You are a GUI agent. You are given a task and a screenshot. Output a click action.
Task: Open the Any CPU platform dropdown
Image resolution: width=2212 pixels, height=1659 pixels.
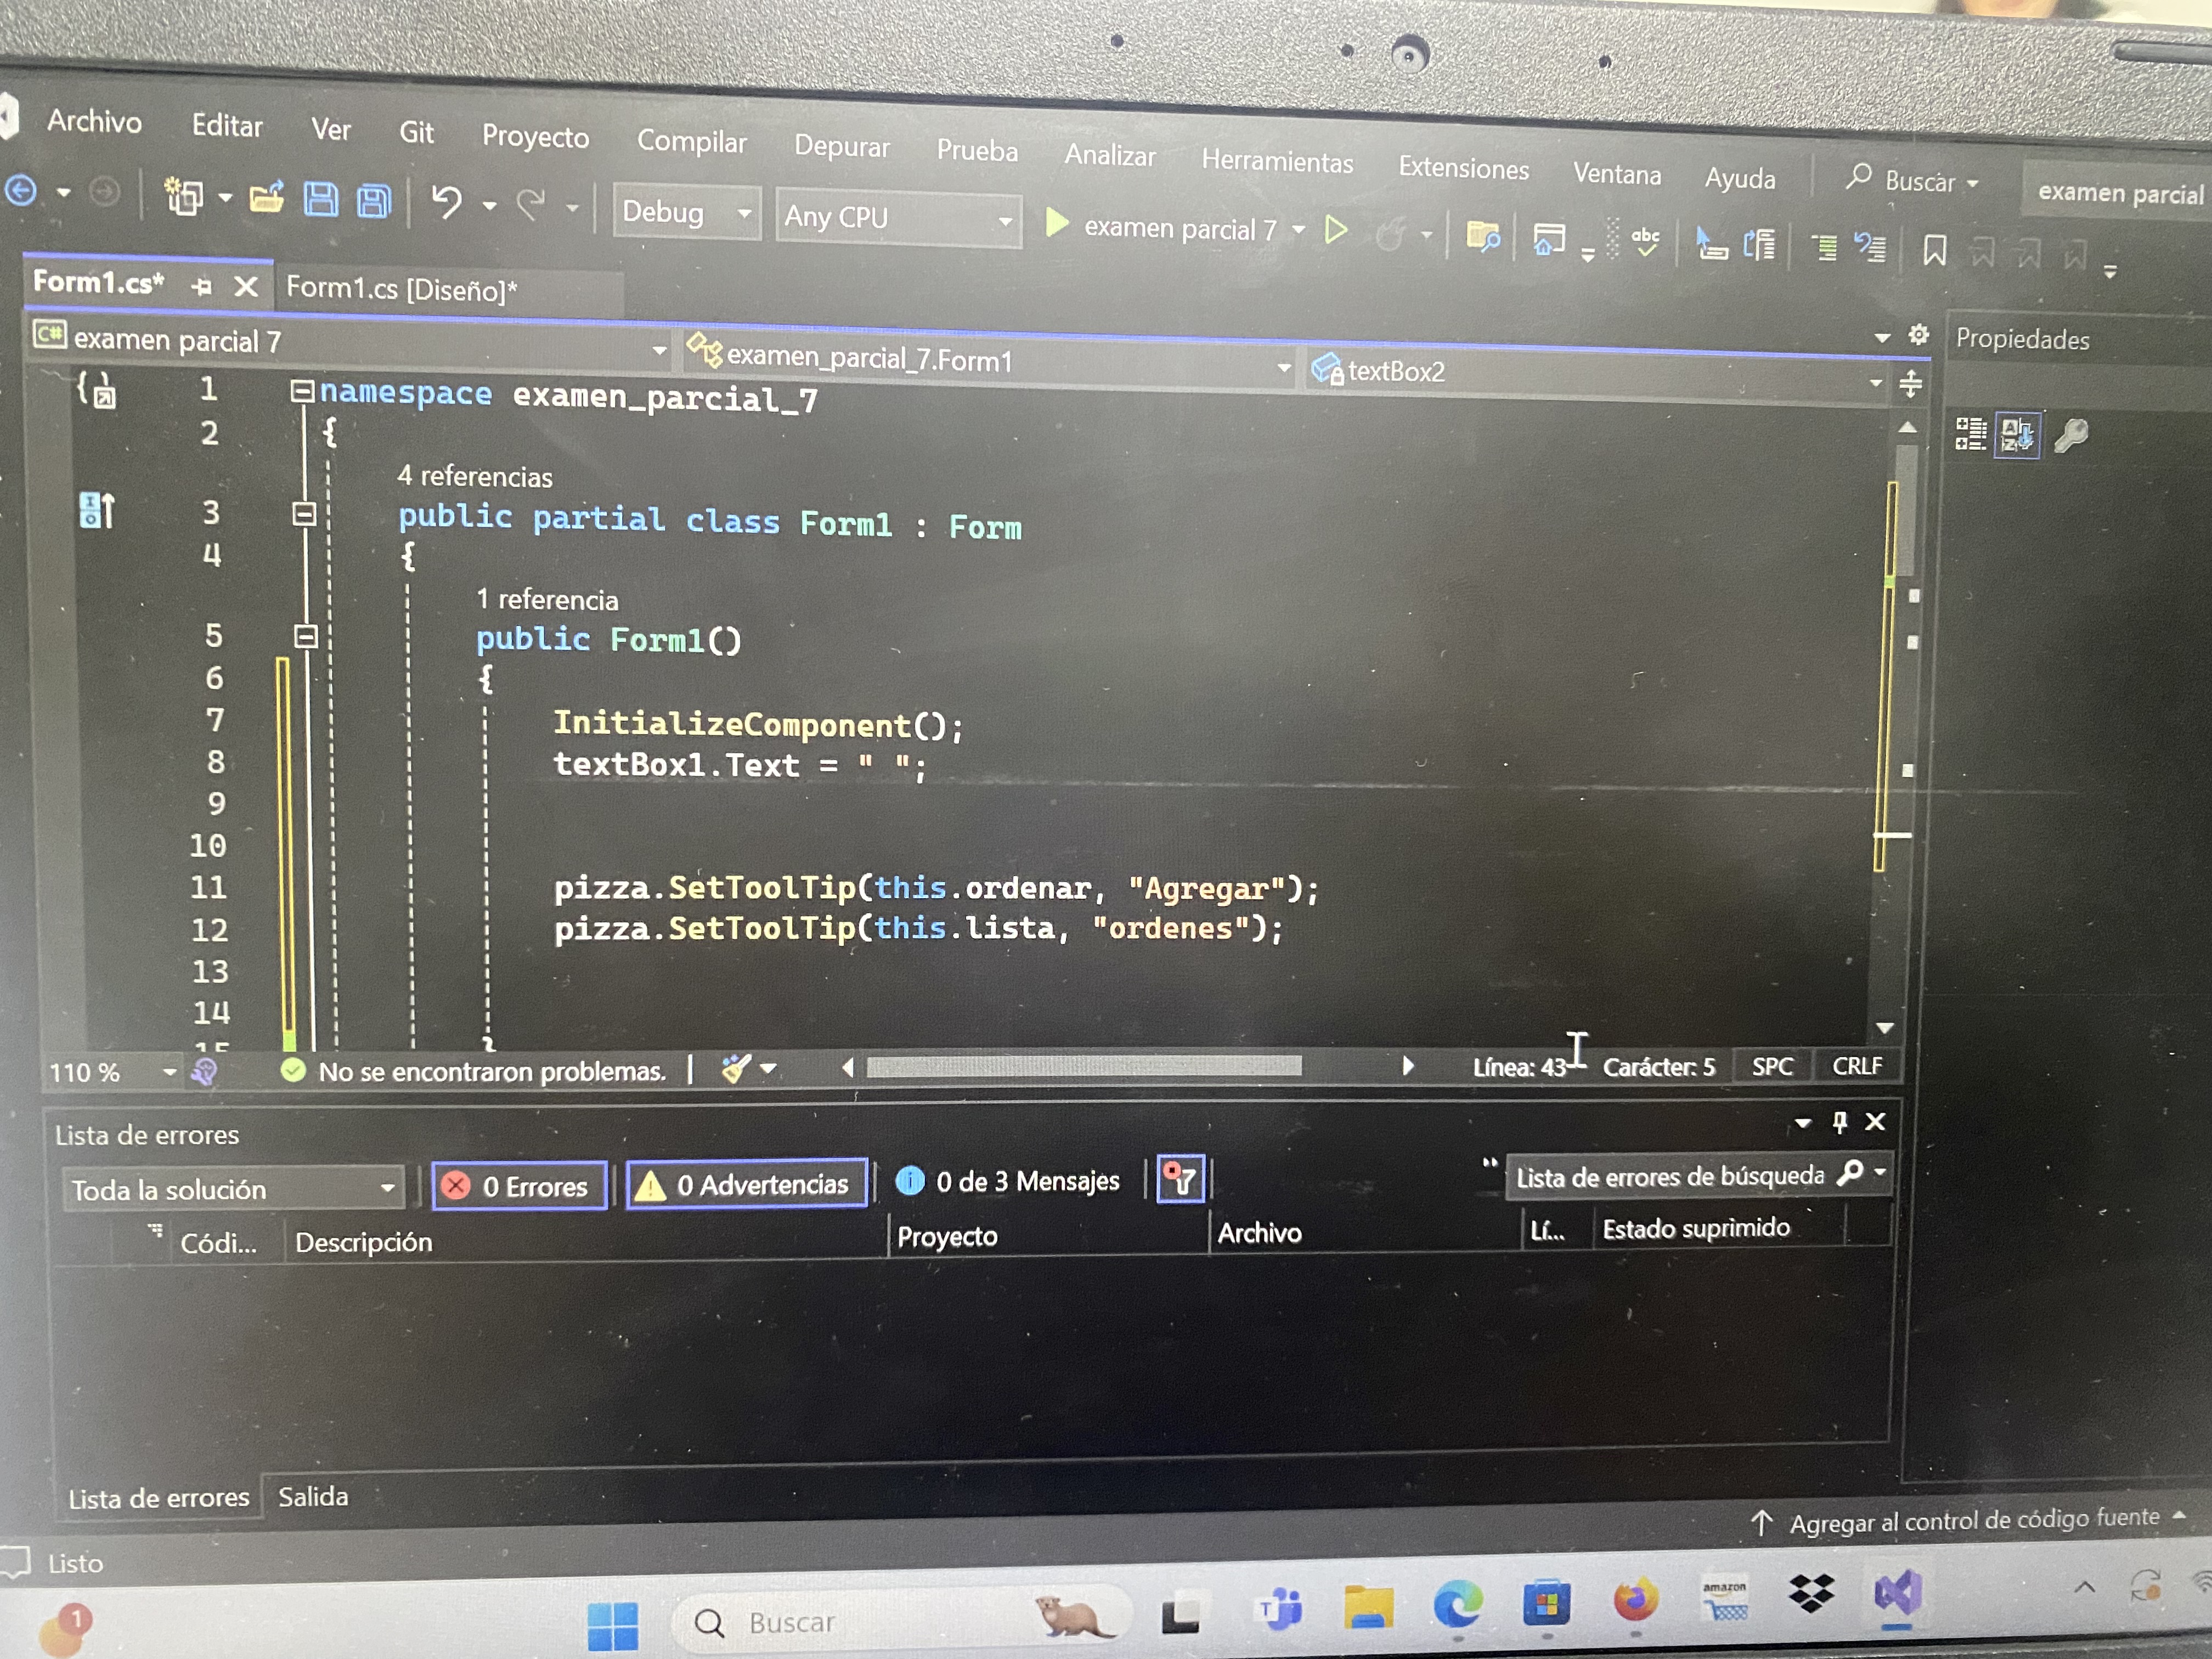click(897, 218)
